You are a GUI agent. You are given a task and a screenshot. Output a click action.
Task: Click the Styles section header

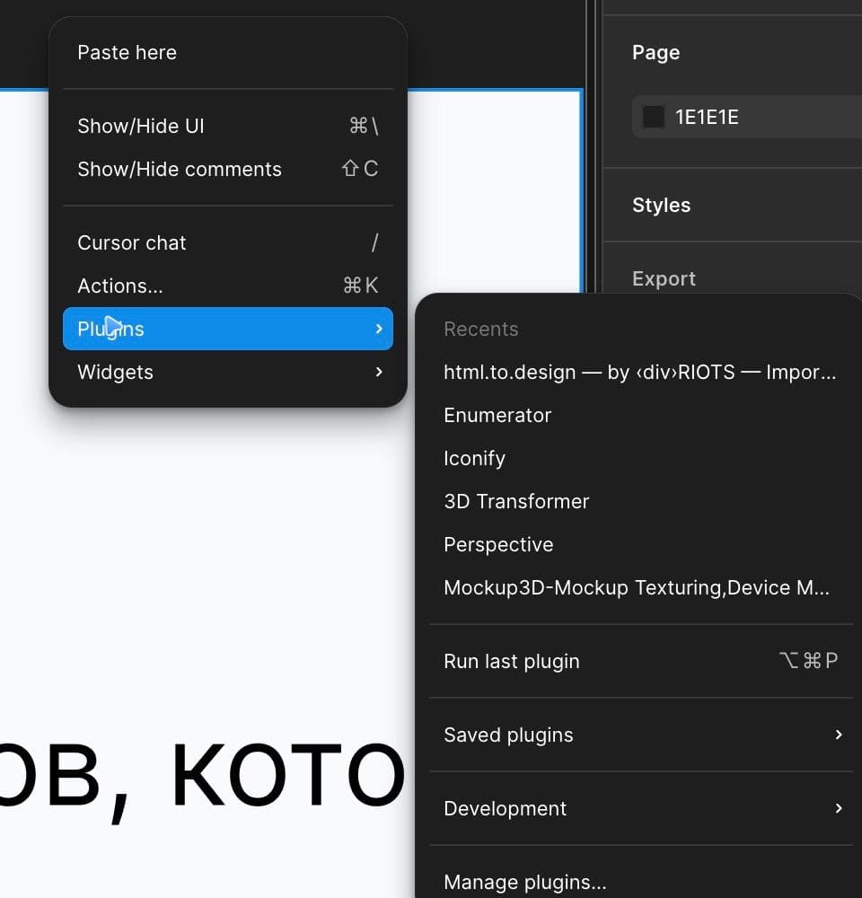[662, 205]
